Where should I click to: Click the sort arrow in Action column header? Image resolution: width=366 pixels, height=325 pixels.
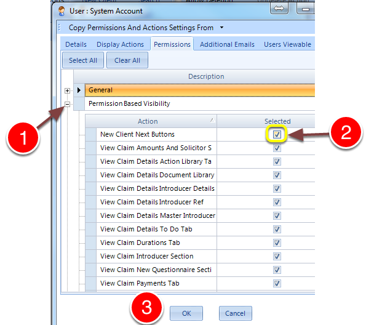point(212,120)
